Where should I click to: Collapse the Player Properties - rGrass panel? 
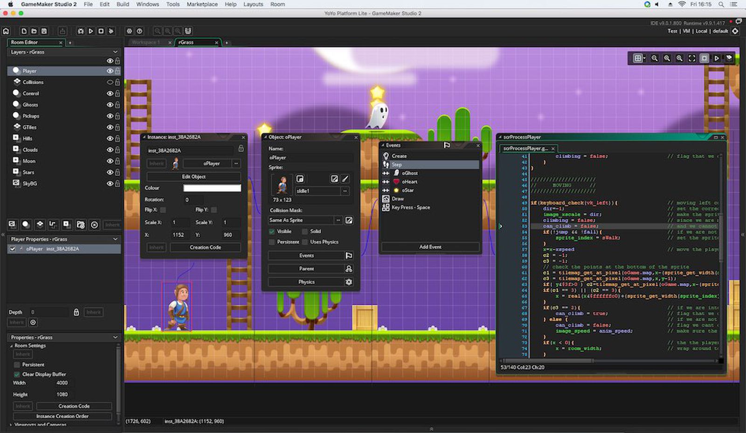115,239
